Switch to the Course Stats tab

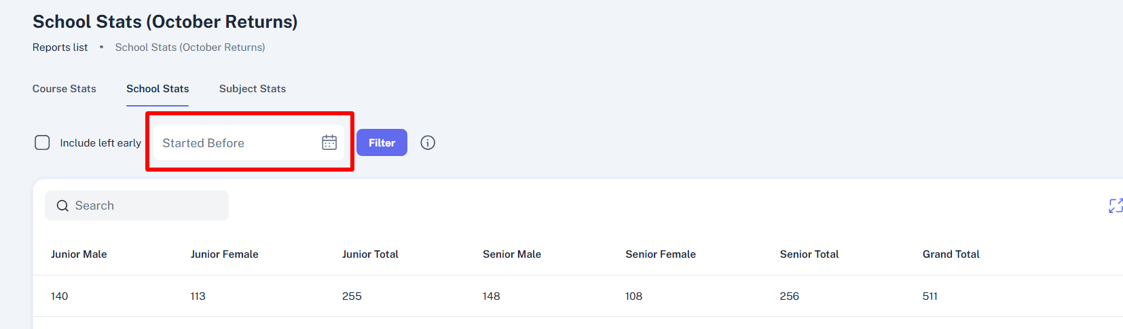[x=65, y=89]
